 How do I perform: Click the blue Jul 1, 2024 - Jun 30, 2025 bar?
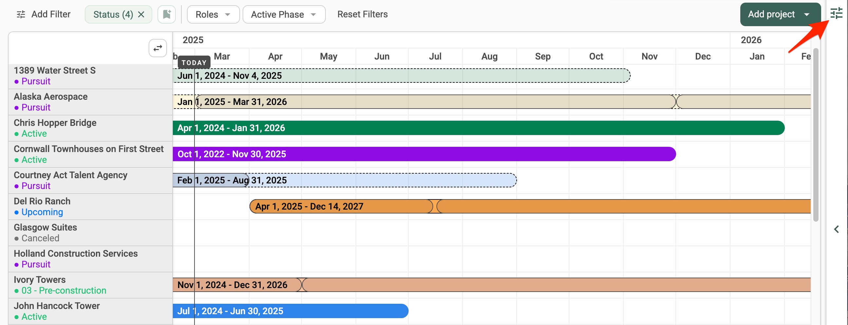291,311
